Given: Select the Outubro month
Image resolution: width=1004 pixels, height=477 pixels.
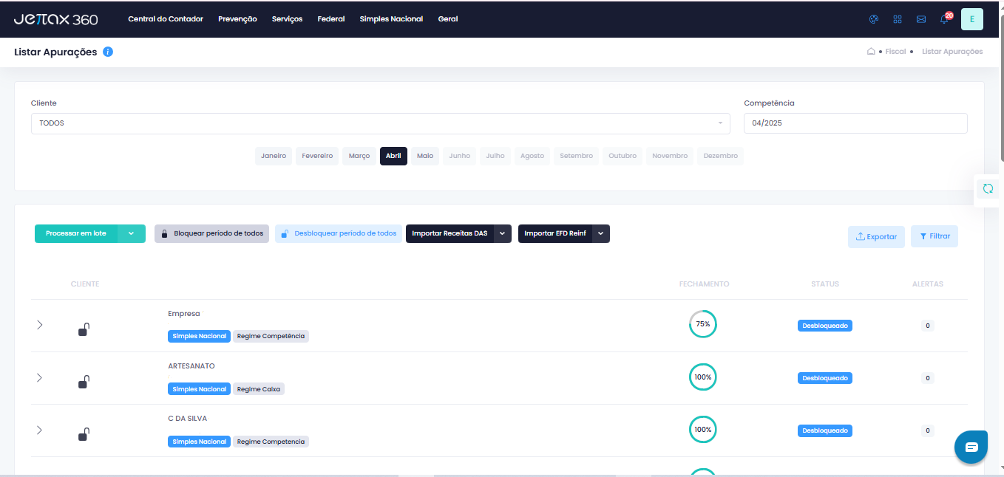Looking at the screenshot, I should point(623,156).
